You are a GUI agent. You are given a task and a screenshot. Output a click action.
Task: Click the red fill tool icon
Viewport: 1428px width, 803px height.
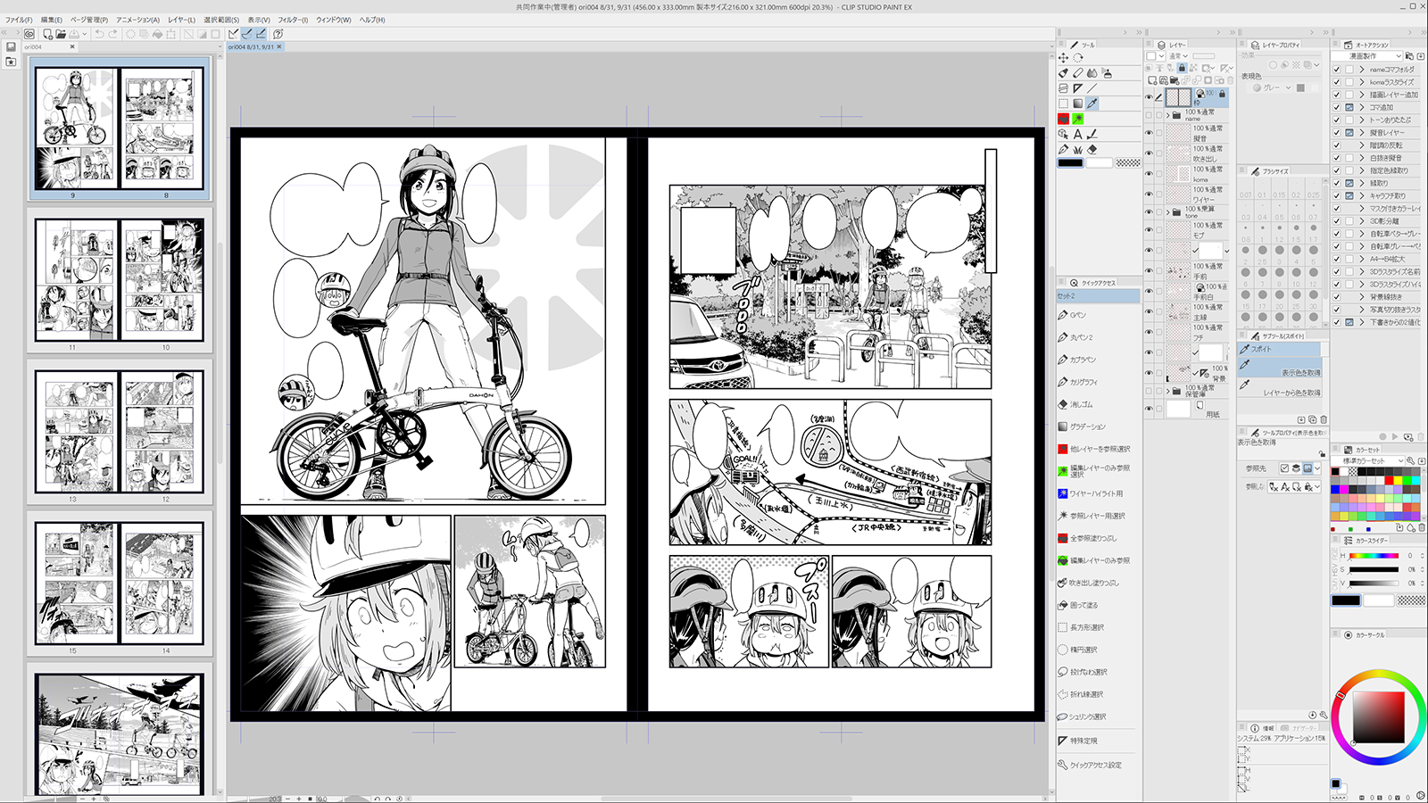pyautogui.click(x=1064, y=119)
